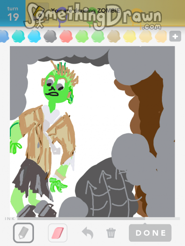Click the zombie drawing canvas

[92, 131]
